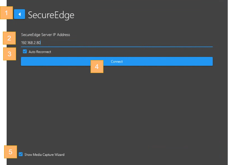Click the Show Media Capture Wizard label

click(x=44, y=155)
